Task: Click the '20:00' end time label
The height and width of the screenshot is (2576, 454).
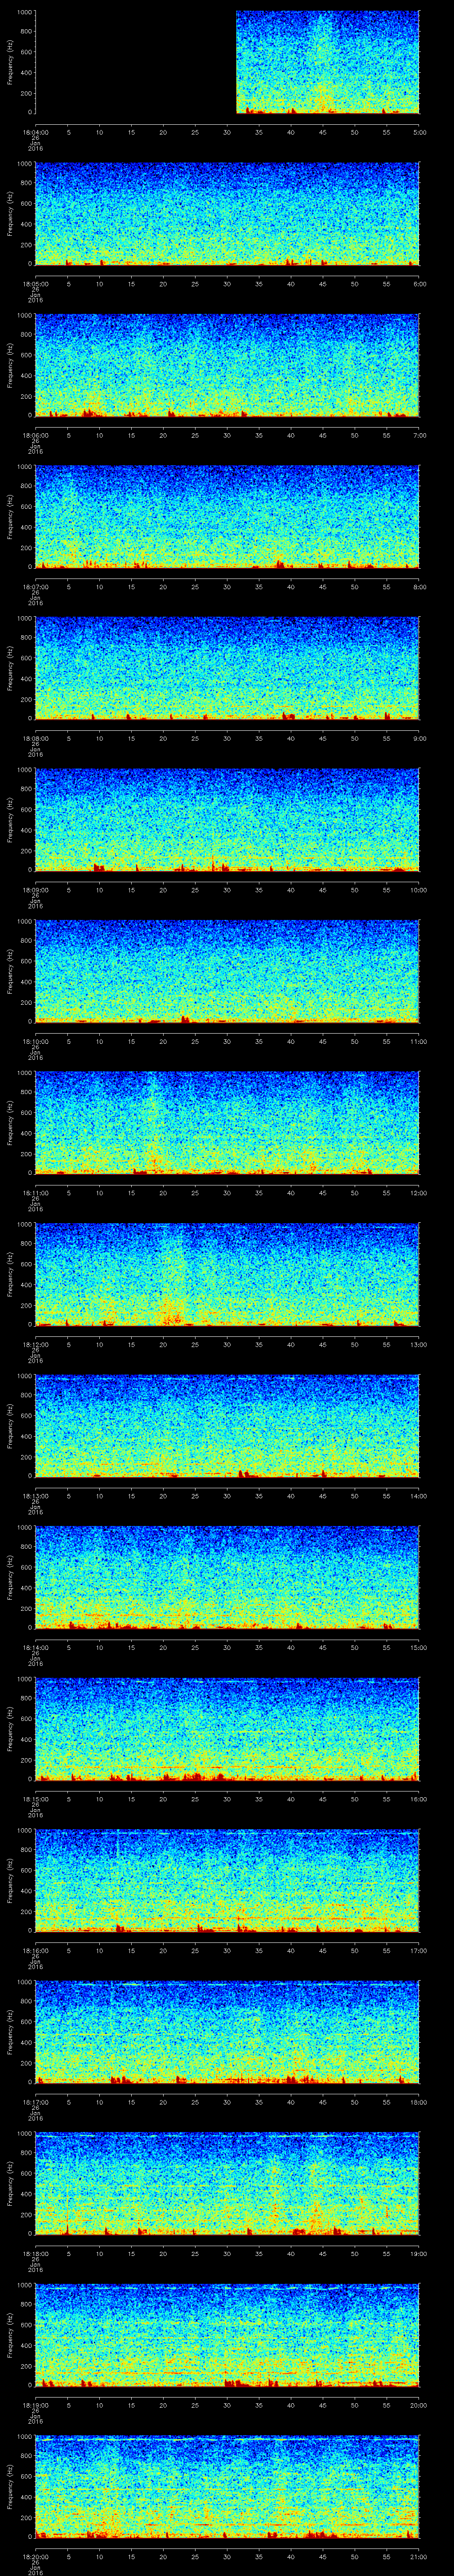Action: [419, 2404]
